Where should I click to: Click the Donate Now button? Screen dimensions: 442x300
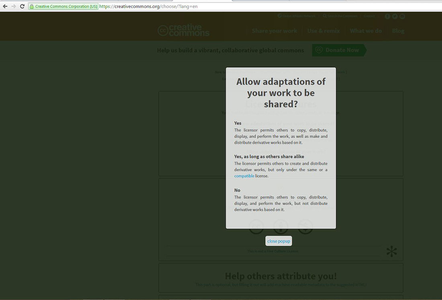(339, 50)
